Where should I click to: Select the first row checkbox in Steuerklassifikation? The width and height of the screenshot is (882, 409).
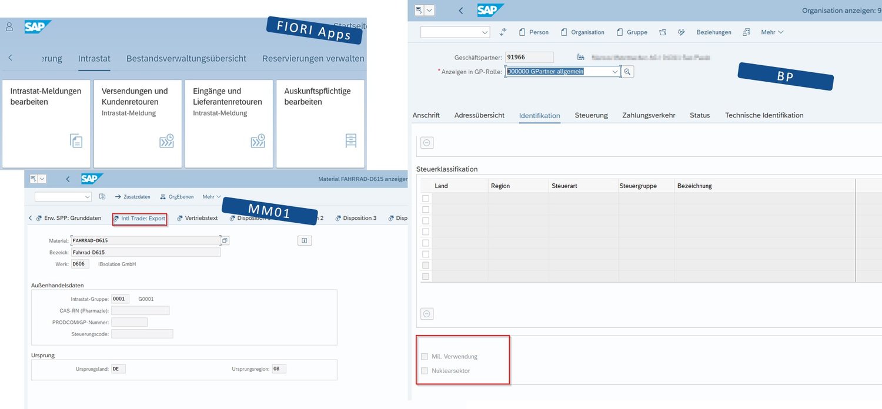(x=426, y=198)
